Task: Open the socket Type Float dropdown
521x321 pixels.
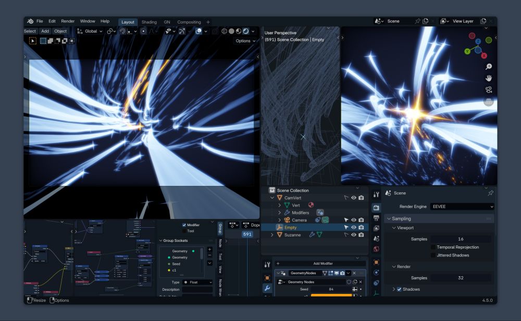Action: click(x=197, y=282)
